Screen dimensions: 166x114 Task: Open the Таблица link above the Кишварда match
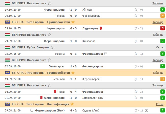(158, 35)
